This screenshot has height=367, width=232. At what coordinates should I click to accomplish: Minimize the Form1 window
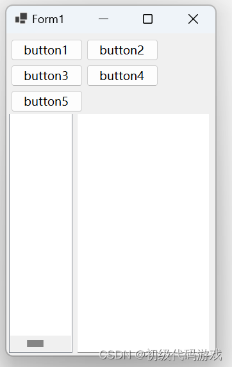[103, 19]
